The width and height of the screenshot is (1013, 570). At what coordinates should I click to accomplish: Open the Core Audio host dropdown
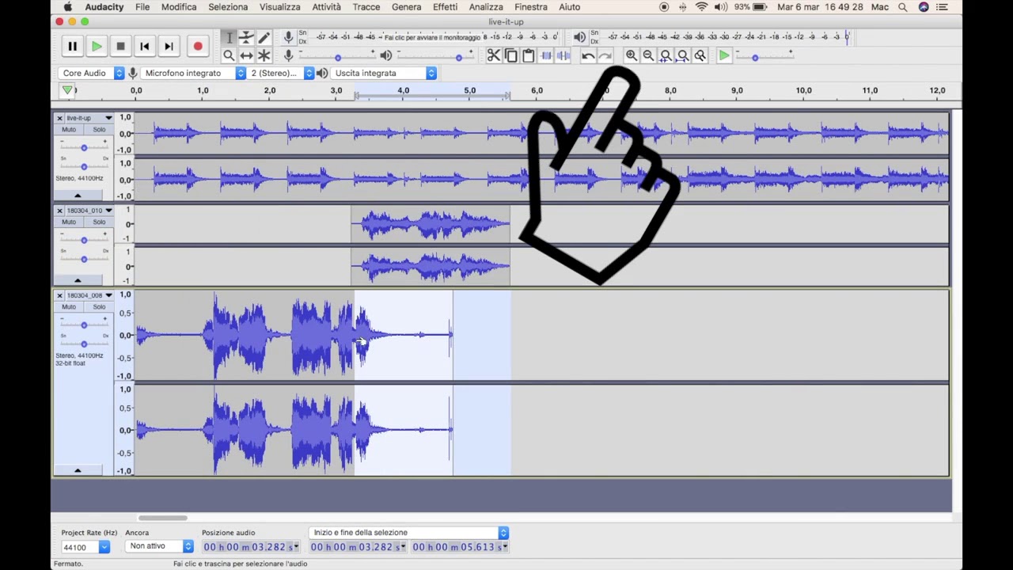[92, 73]
